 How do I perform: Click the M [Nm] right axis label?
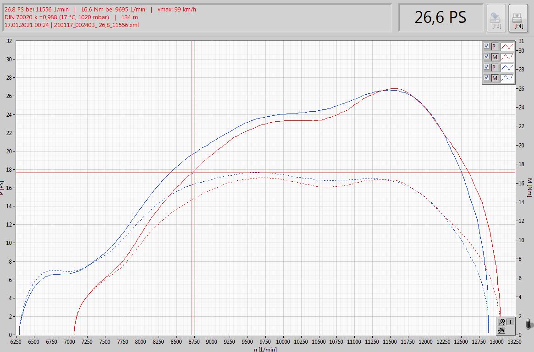[x=529, y=188]
